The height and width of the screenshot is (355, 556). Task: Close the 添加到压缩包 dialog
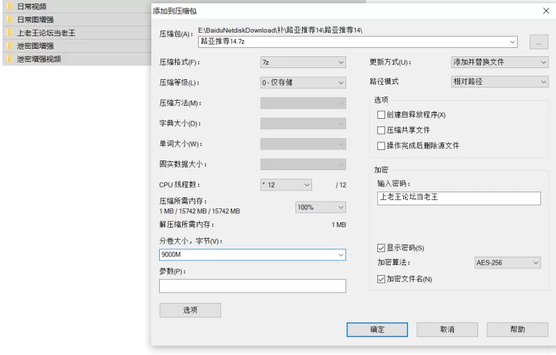click(546, 10)
